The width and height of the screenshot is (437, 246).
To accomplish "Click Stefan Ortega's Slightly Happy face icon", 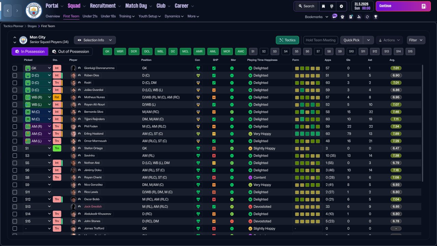I will 250,148.
